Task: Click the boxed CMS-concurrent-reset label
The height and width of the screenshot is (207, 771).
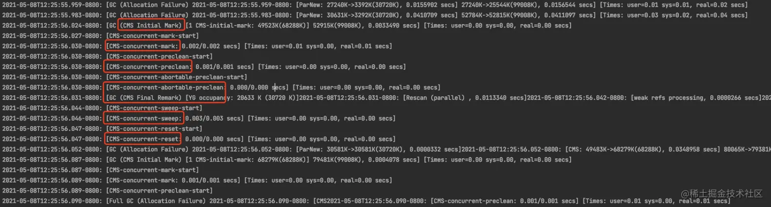Action: click(143, 139)
